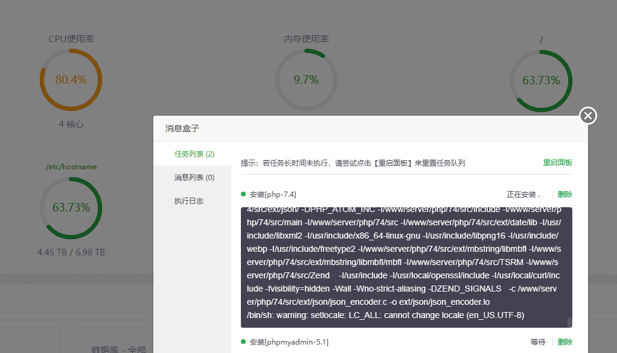Click the 消息盒子 dialog title
The image size is (617, 353).
(x=182, y=128)
